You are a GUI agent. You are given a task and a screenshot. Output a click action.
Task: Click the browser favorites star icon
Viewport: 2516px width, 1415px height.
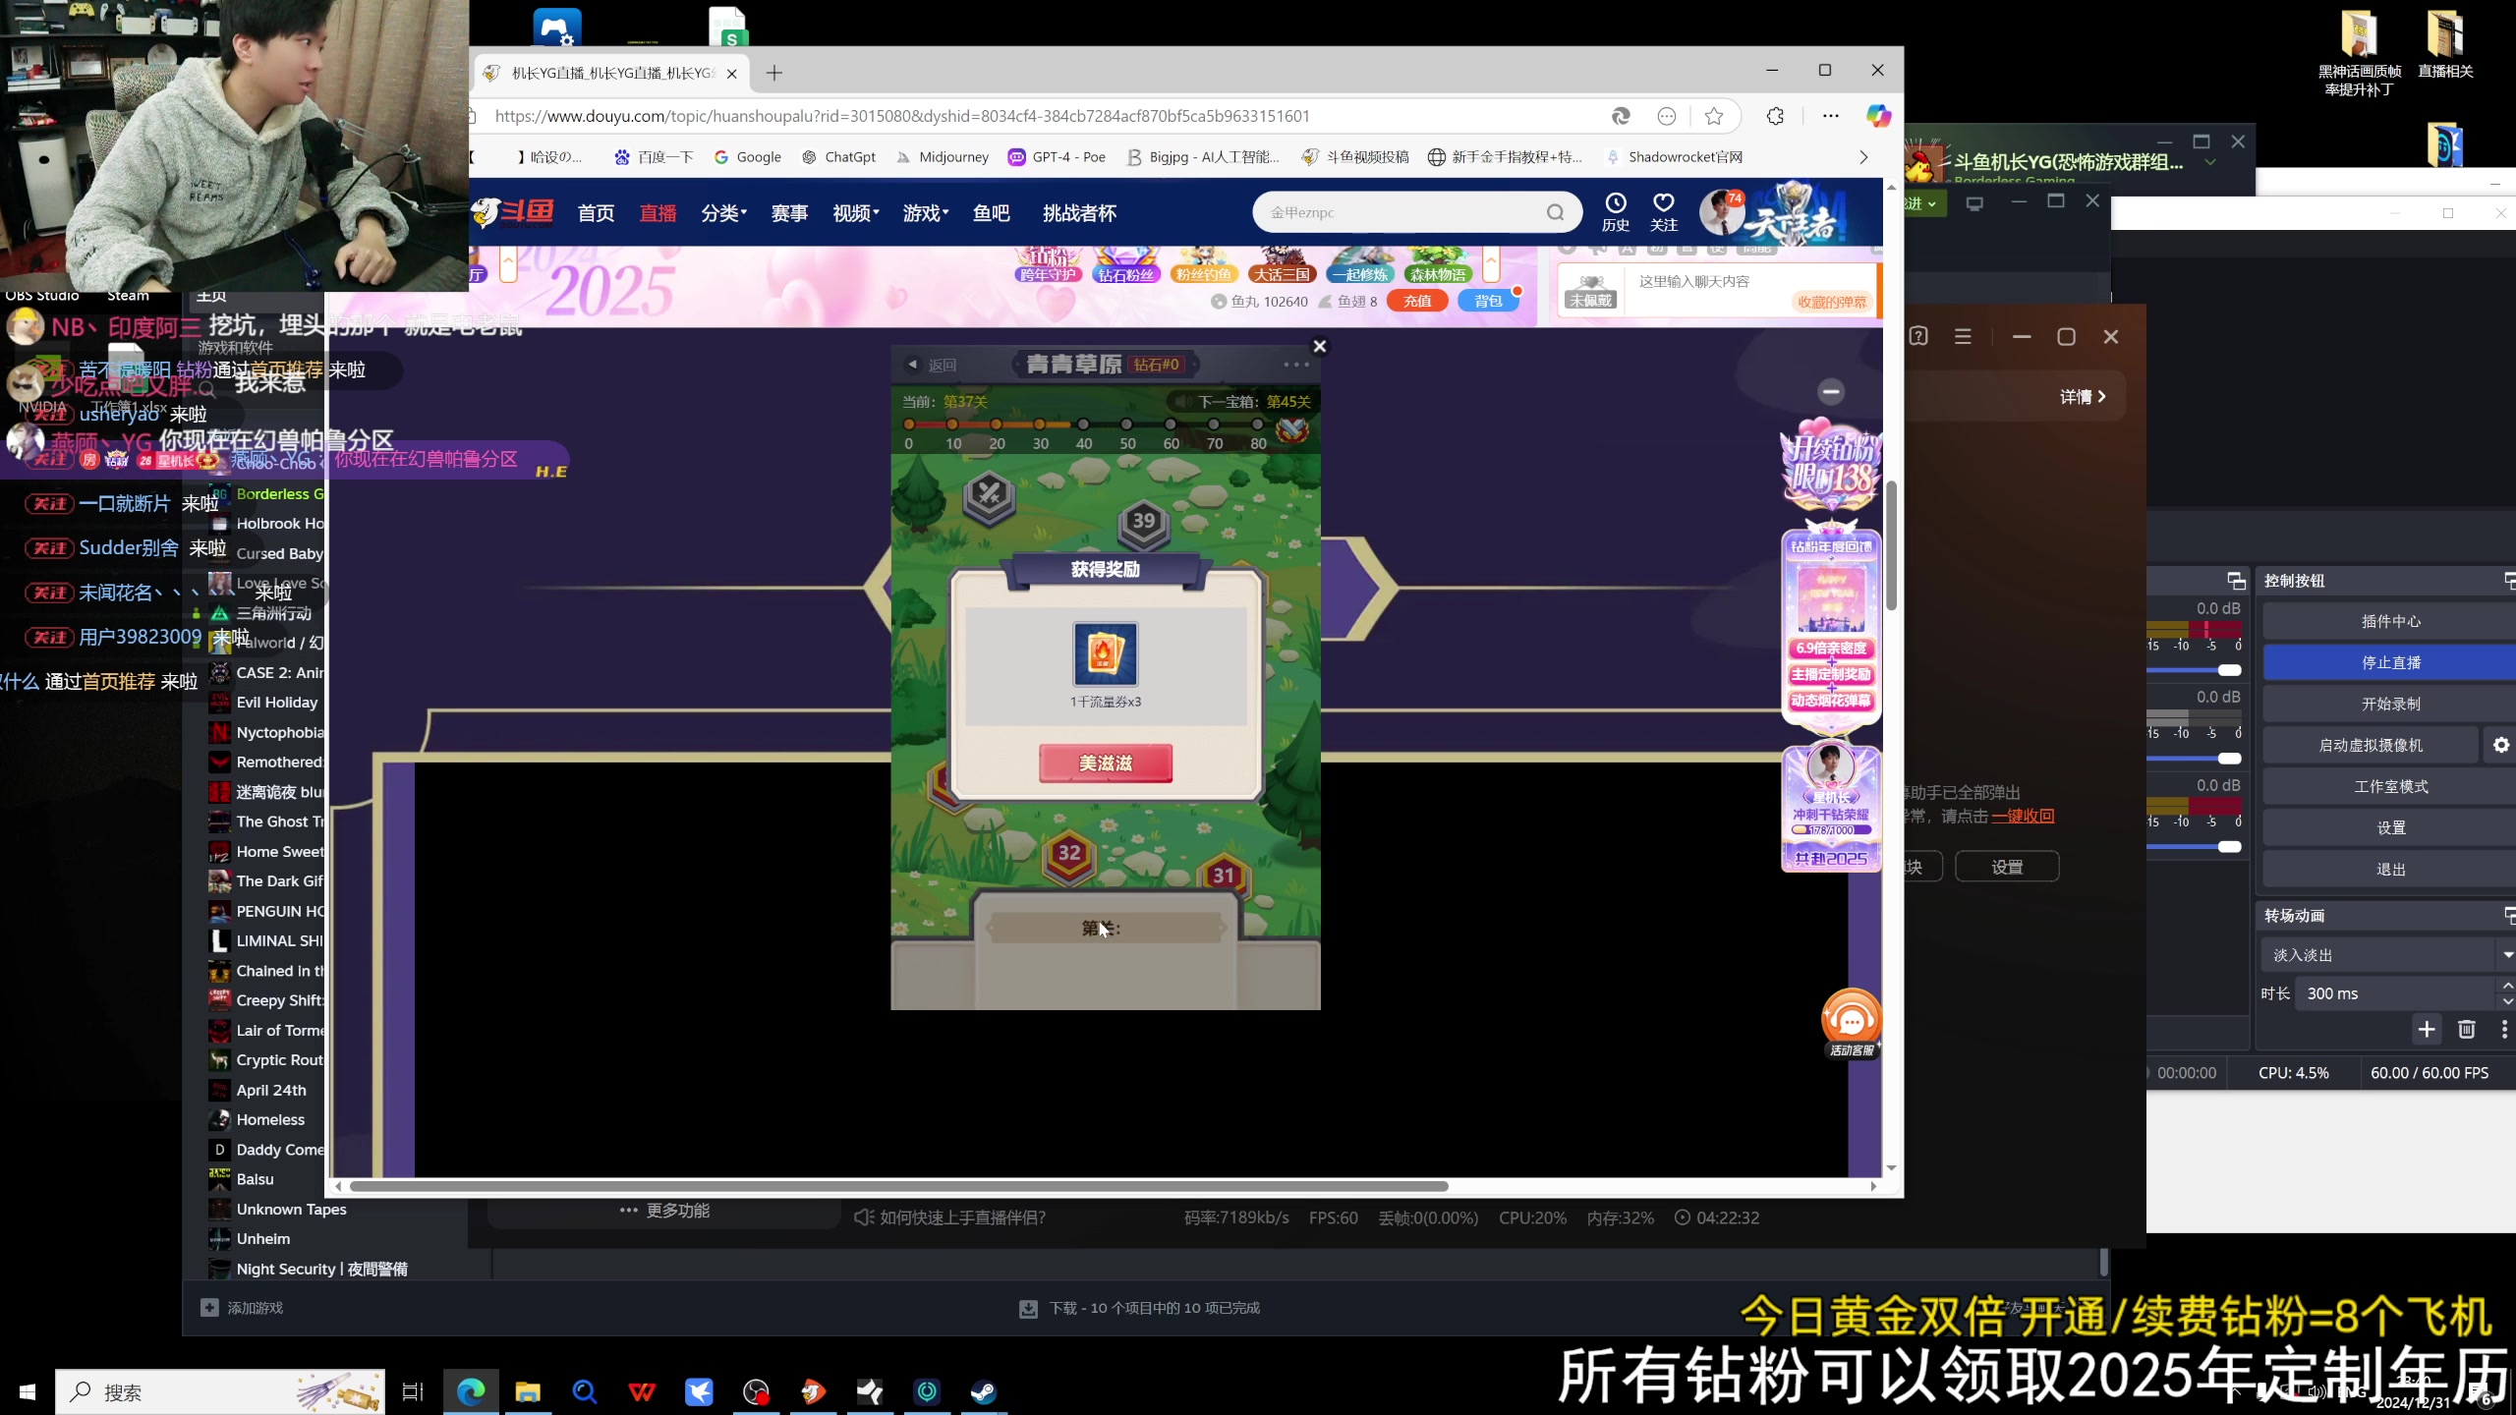pyautogui.click(x=1714, y=116)
